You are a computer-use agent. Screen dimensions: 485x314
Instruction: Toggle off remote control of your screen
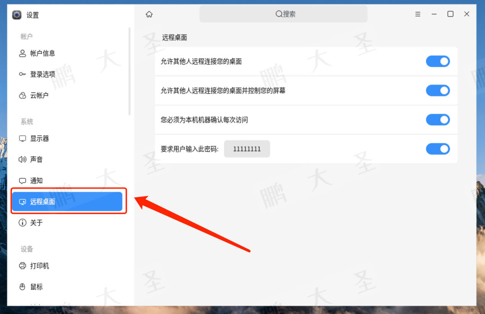[438, 91]
